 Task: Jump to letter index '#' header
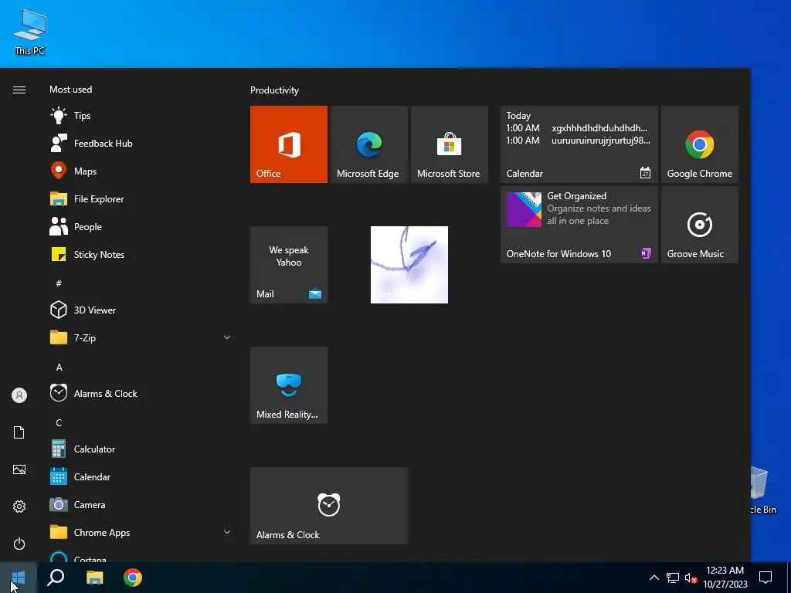coord(59,283)
